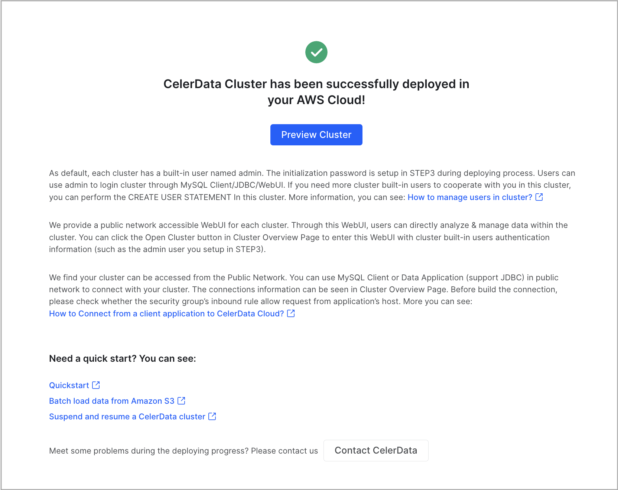Viewport: 618px width, 490px height.
Task: Click the external link icon beside Suspend and resume
Action: click(x=212, y=416)
